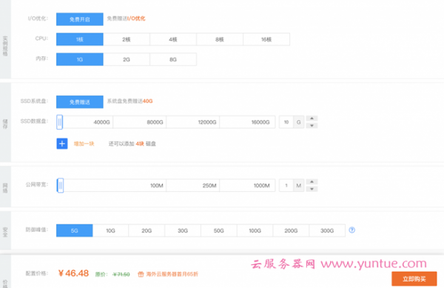Viewport: 444px width, 288px height.
Task: Click the ¥46.48 configuration price
Action: click(73, 273)
